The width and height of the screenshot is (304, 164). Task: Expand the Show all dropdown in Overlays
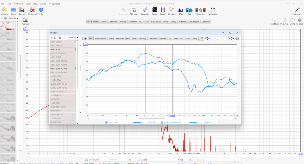[73, 38]
